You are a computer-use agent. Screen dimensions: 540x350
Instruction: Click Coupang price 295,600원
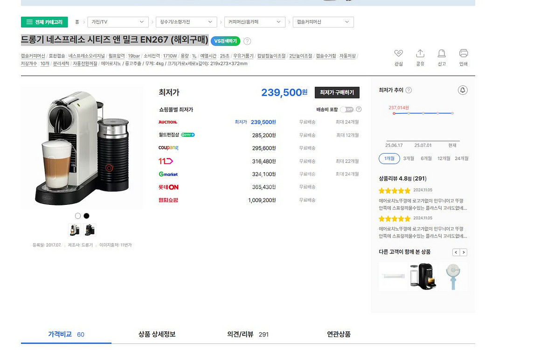pyautogui.click(x=264, y=148)
